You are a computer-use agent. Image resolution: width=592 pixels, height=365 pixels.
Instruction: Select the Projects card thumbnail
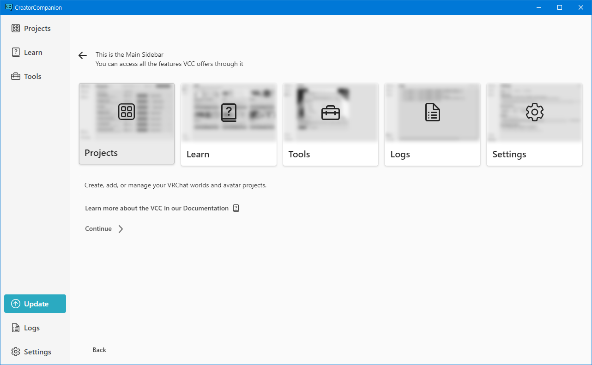point(127,124)
